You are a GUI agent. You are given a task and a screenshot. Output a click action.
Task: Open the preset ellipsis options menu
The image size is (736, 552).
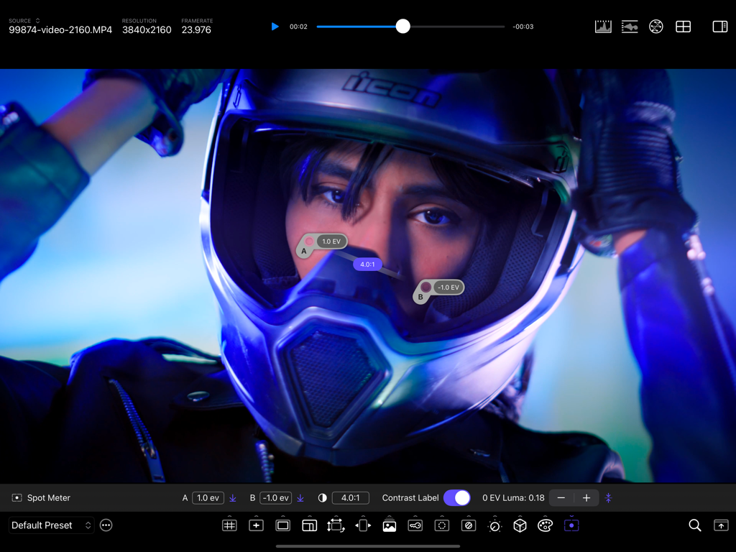click(x=106, y=525)
